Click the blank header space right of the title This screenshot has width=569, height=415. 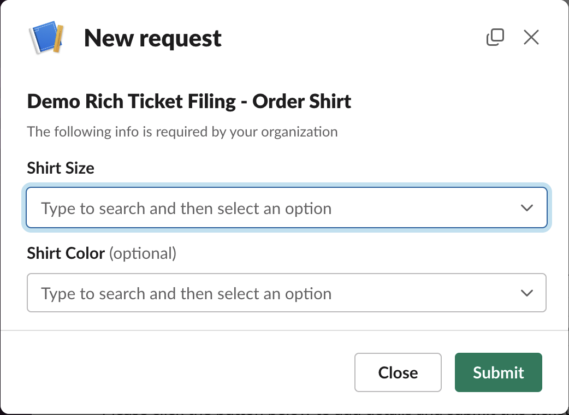349,38
